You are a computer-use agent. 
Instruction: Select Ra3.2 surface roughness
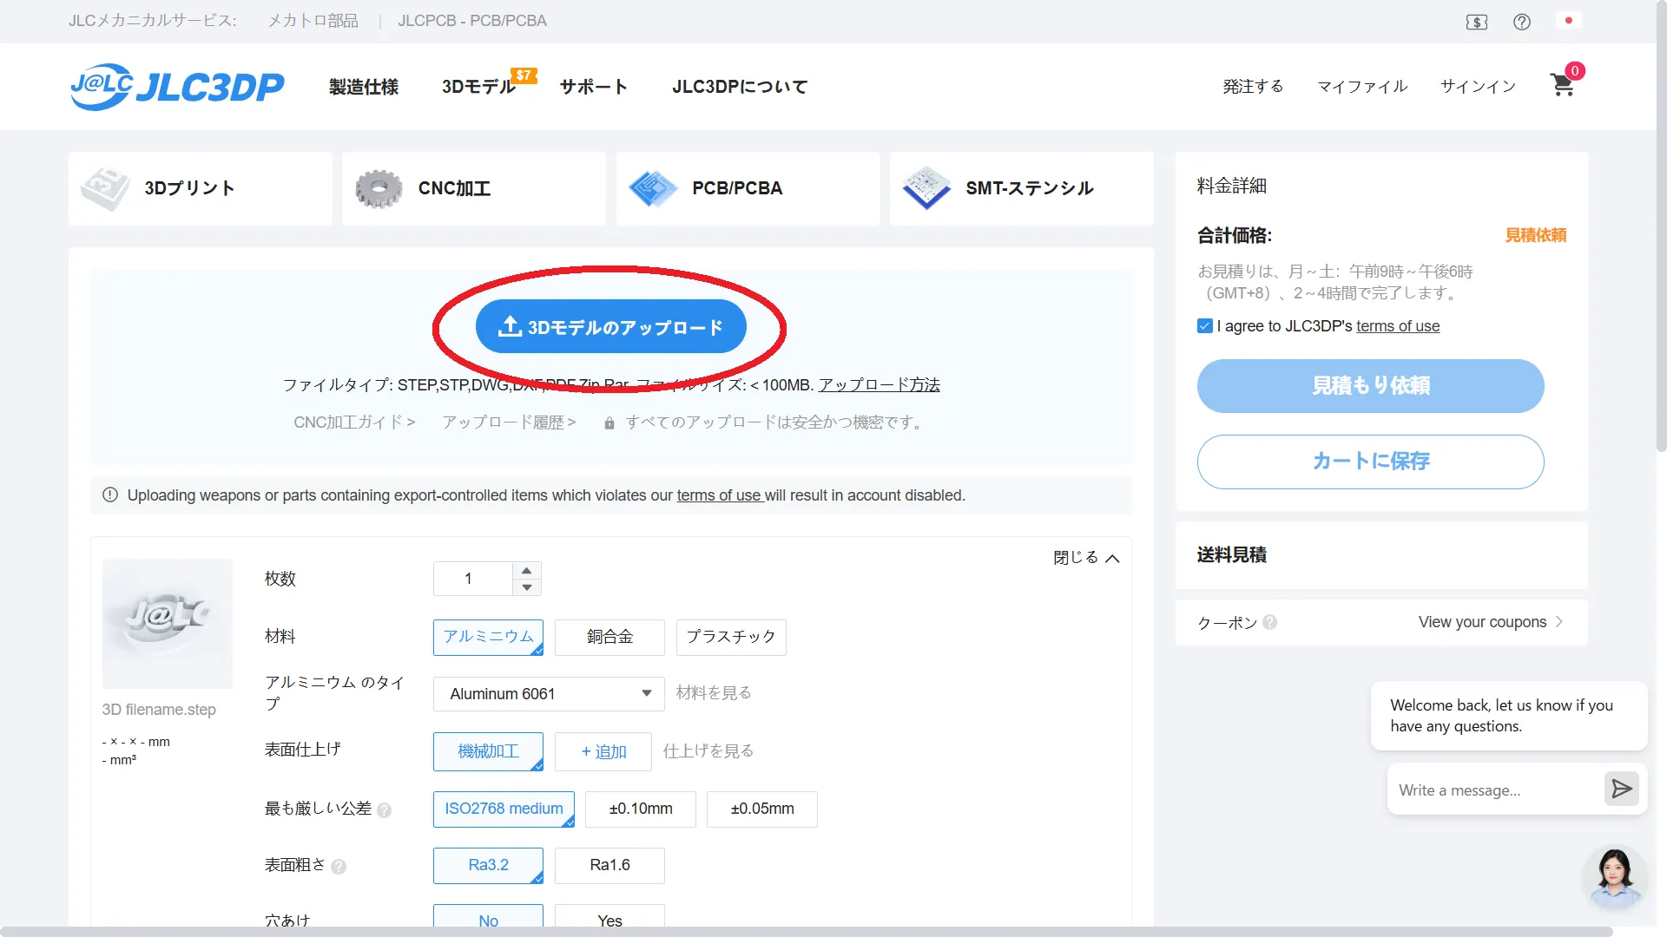(x=488, y=865)
